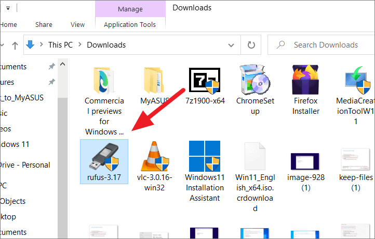Select the ChromeSetup installer icon
This screenshot has width=375, height=239.
point(255,79)
